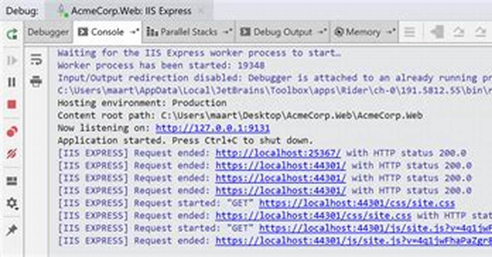Open css/site.css link in Request ended line

[x=313, y=216]
